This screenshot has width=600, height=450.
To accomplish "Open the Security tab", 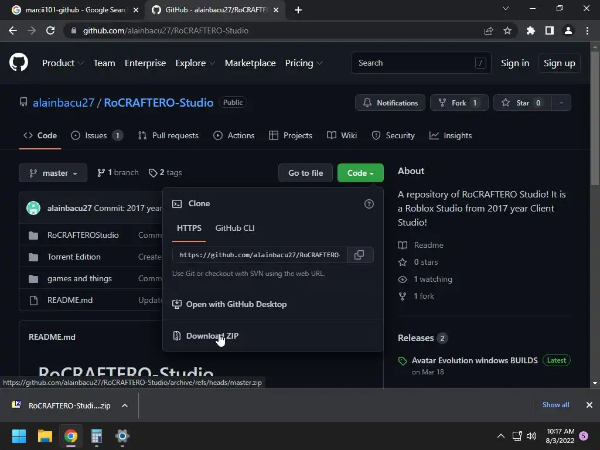I will (x=393, y=135).
